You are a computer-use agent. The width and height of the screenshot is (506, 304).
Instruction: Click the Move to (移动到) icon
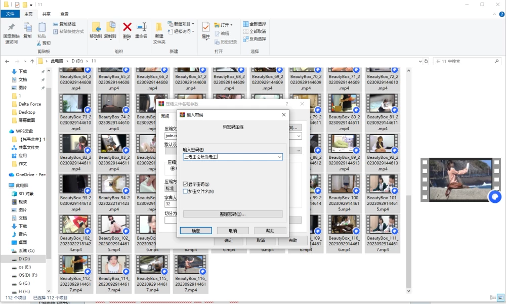(x=96, y=27)
